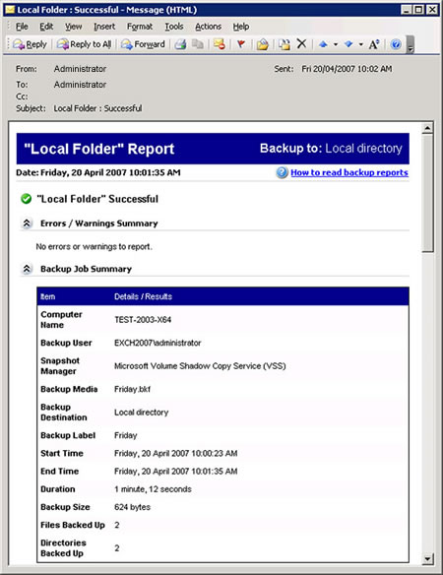The width and height of the screenshot is (443, 575).
Task: Open the dropdown beside the Previous Item arrow
Action: pyautogui.click(x=336, y=44)
